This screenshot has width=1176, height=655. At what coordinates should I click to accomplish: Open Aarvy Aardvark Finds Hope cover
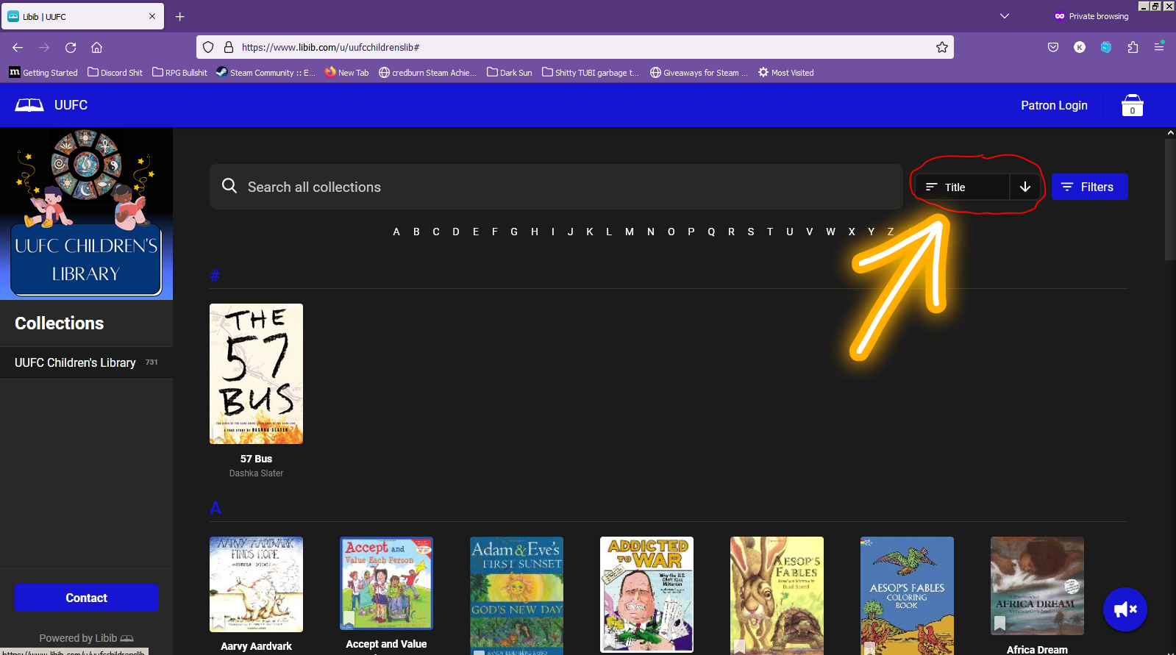tap(256, 584)
